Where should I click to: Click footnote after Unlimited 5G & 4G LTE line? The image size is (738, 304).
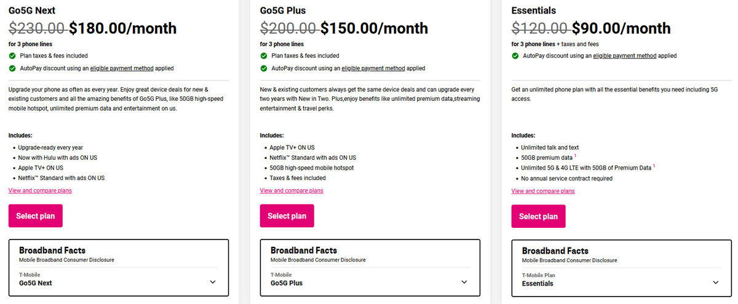[654, 166]
